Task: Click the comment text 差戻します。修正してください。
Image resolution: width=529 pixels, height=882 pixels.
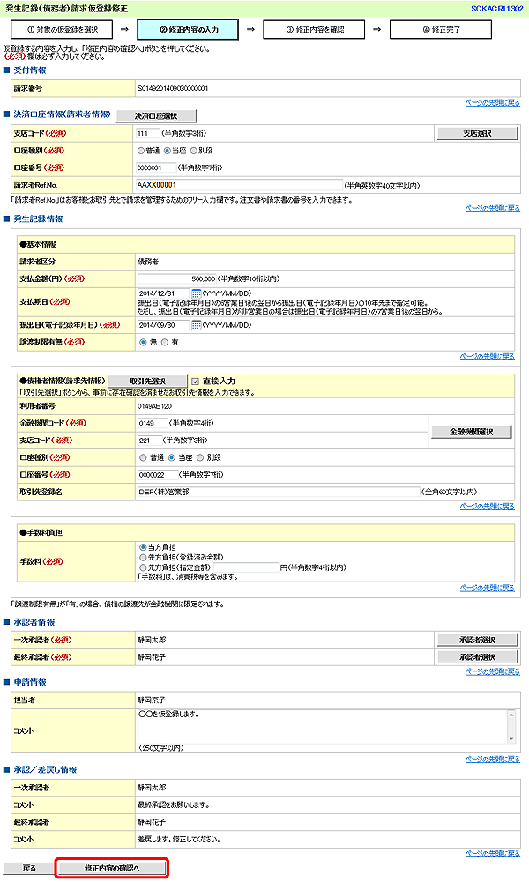Action: (x=179, y=839)
